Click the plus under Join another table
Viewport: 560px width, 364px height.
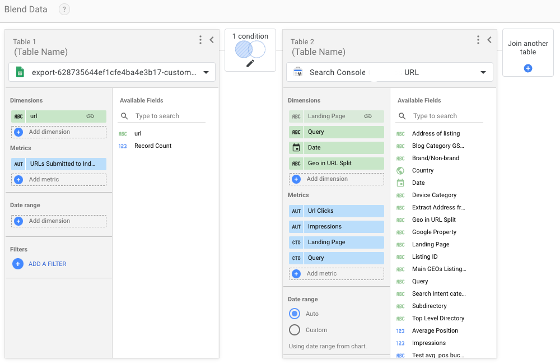[528, 68]
